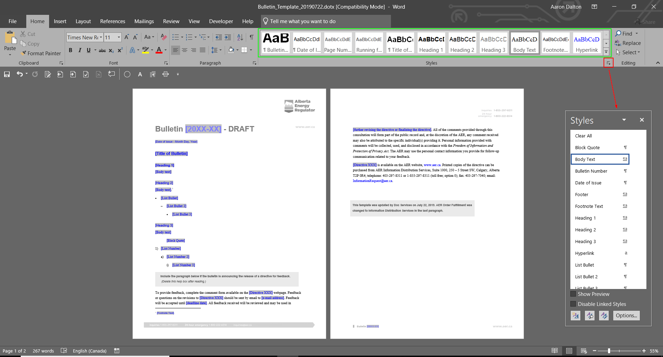
Task: Click the word count indicator showing 267 words
Action: pyautogui.click(x=43, y=350)
